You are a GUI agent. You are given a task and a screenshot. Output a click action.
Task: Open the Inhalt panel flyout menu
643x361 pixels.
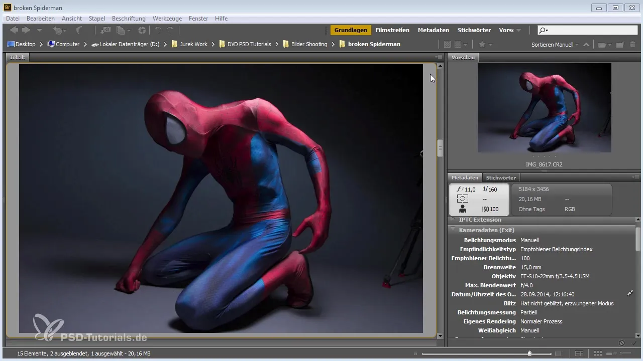tap(439, 57)
